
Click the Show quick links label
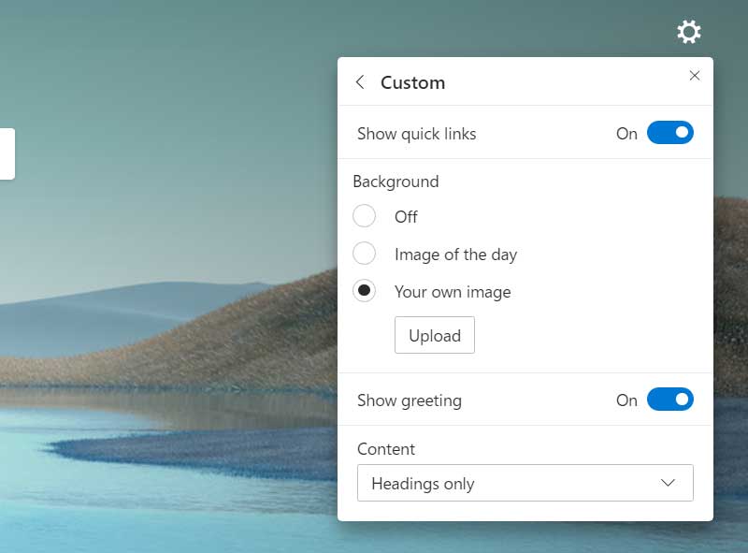point(417,133)
